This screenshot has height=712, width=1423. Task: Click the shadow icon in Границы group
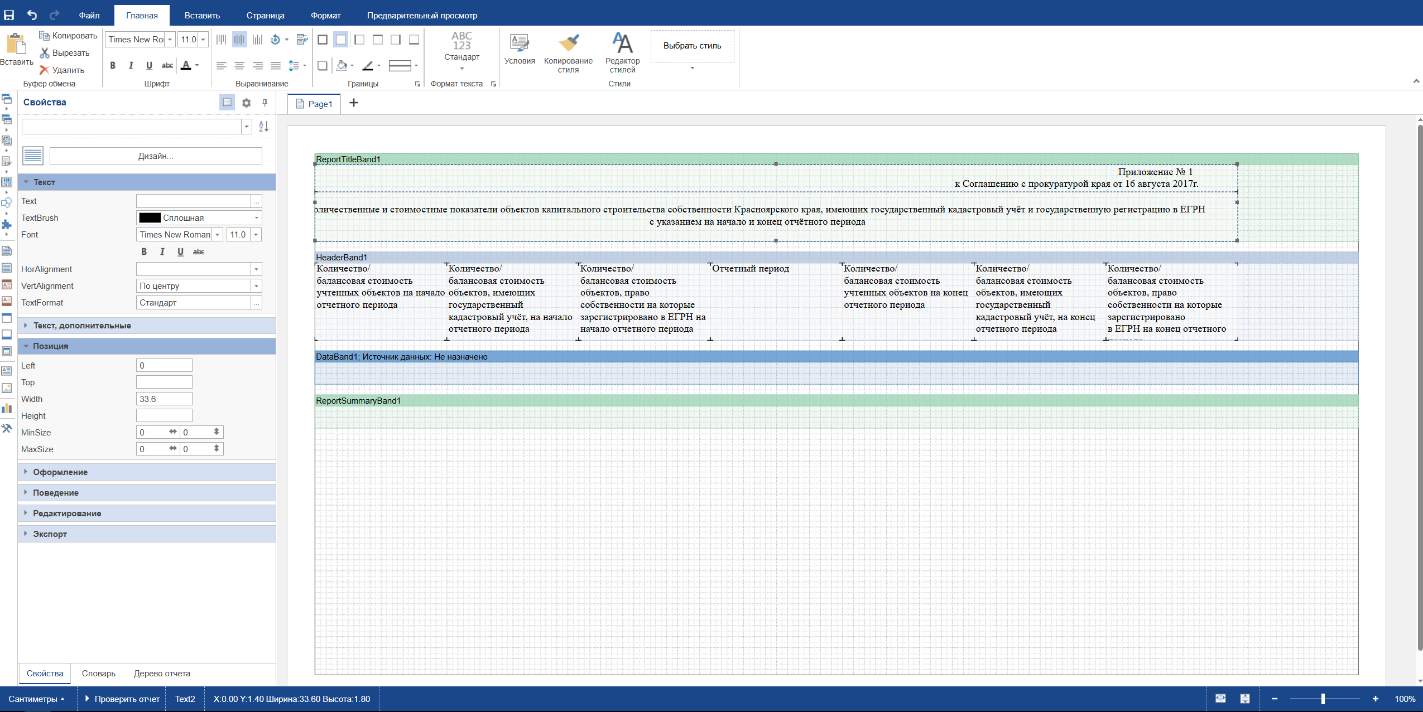click(x=323, y=66)
